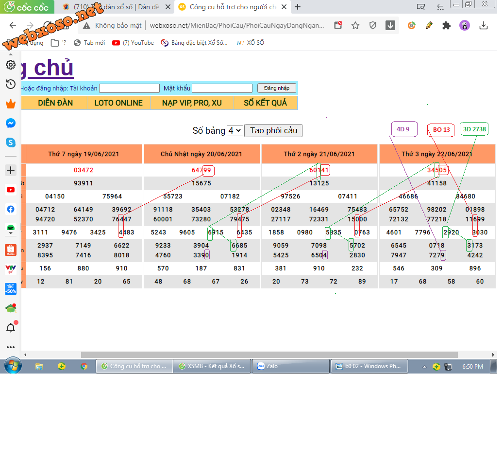Bookmark this page with the star icon
This screenshot has height=463, width=503.
point(355,26)
